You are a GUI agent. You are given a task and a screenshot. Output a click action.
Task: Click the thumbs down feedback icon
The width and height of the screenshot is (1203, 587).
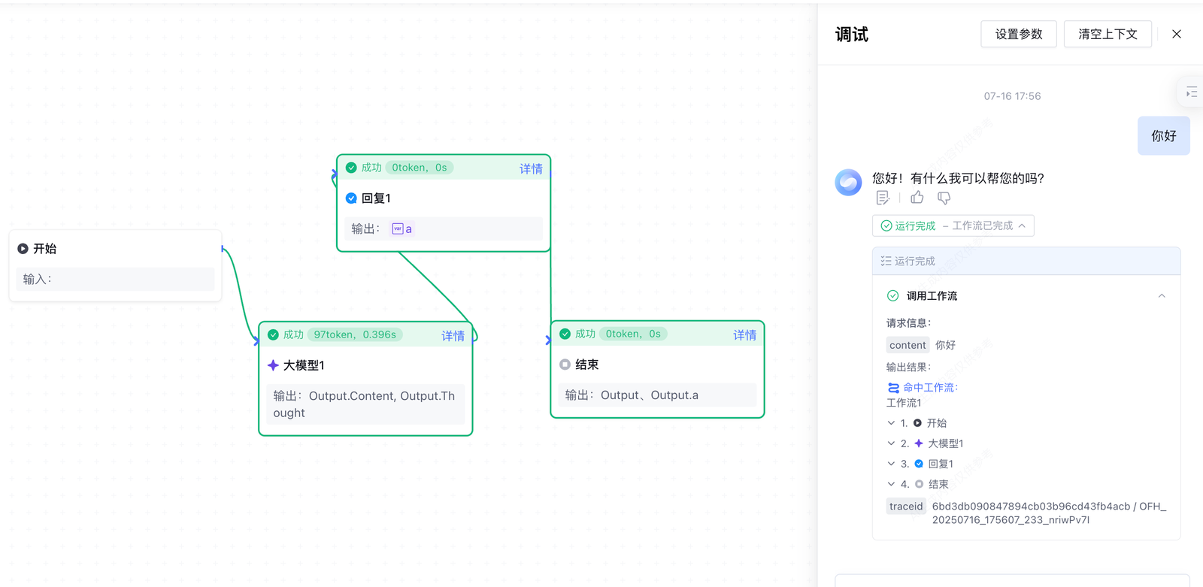coord(944,198)
